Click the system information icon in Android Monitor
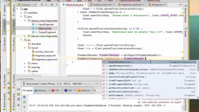This screenshot has height=112, width=199. pos(19,99)
